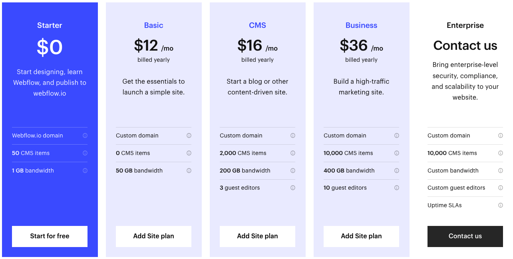Select Add Site plan for Business plan

pos(361,236)
